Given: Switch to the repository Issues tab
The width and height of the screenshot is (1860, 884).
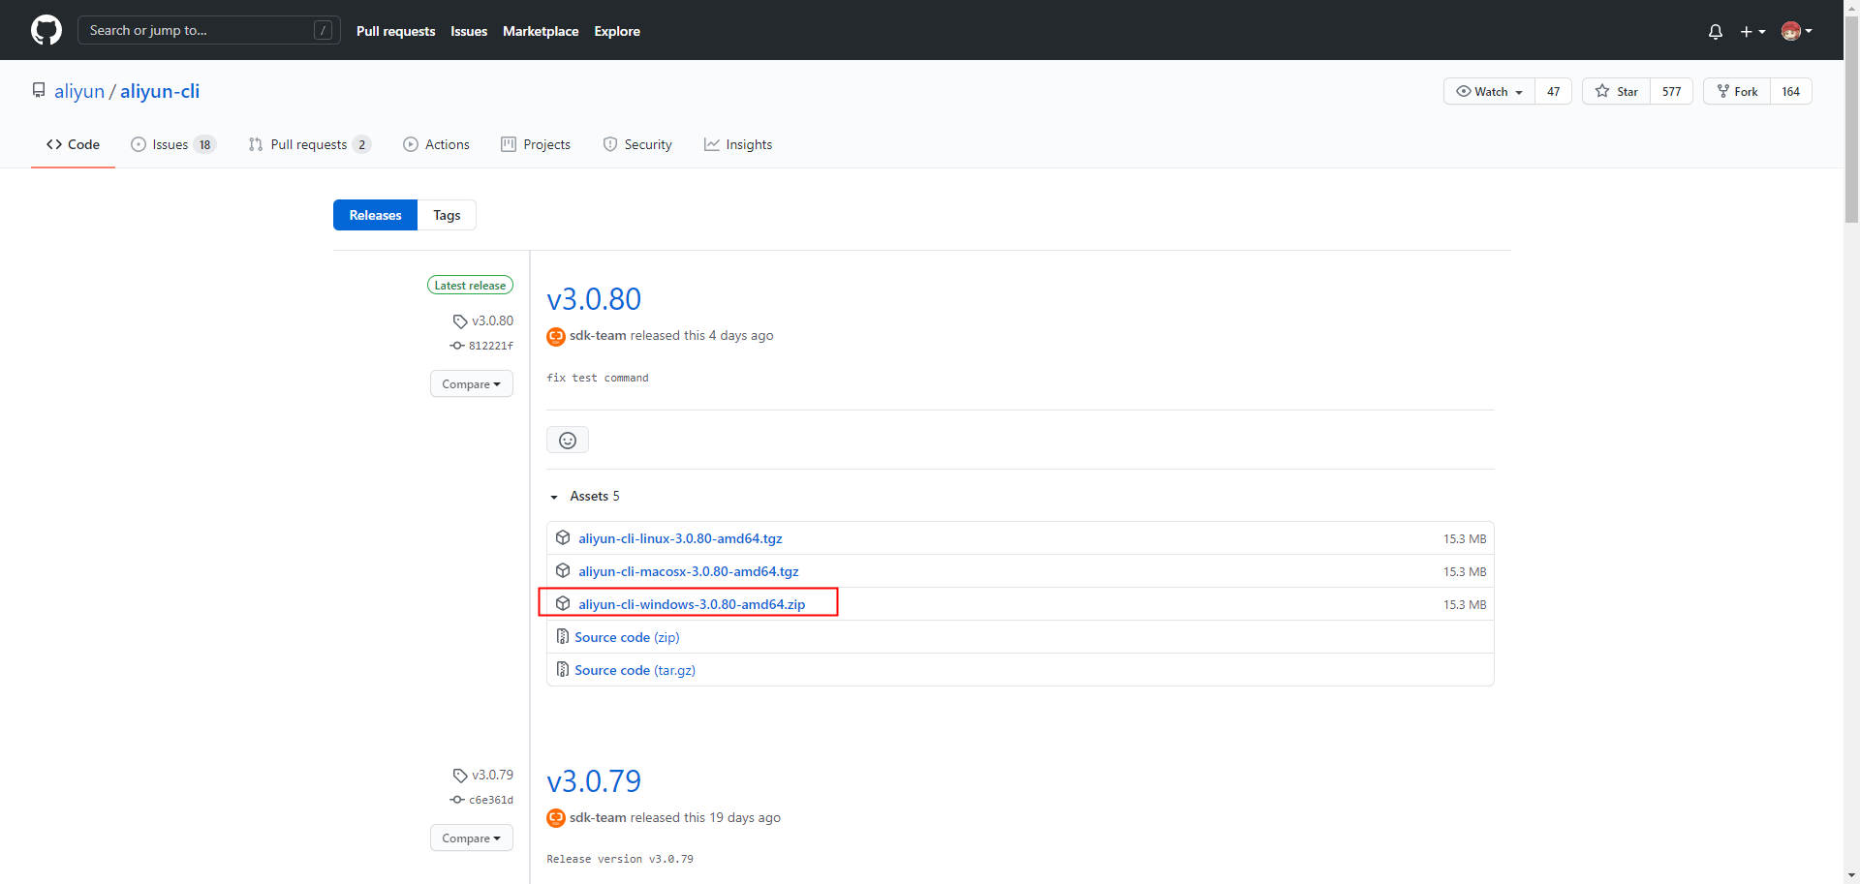Looking at the screenshot, I should click(x=173, y=144).
